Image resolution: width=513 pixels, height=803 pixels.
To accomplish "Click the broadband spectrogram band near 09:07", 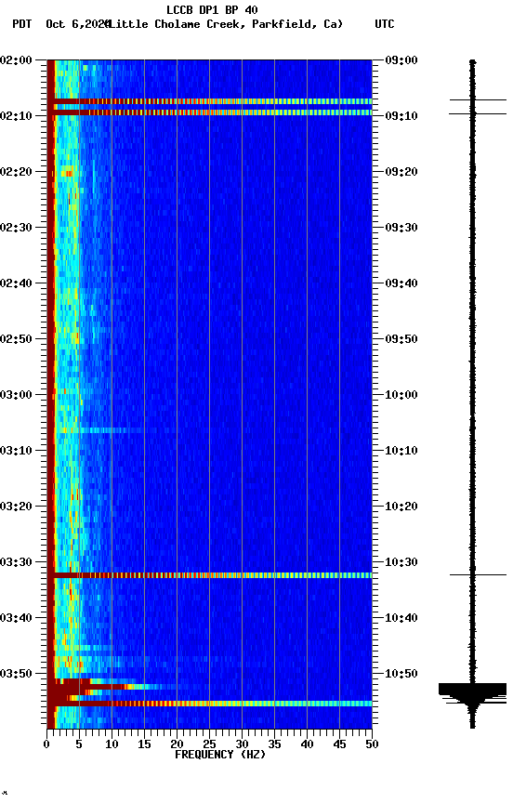I will pos(209,101).
